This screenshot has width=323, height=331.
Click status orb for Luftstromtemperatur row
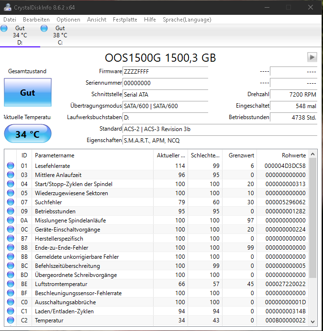click(11, 284)
